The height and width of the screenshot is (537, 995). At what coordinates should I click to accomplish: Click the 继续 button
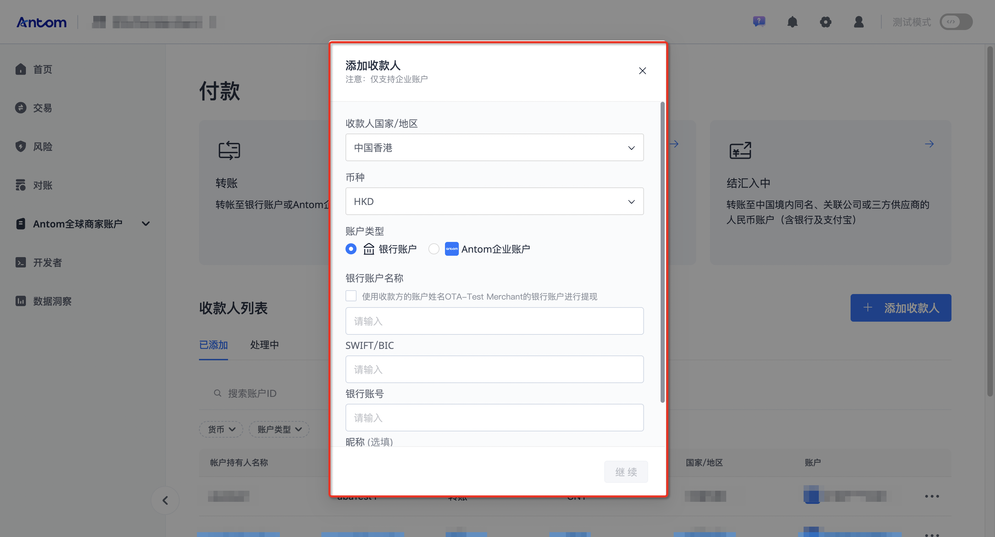pos(626,471)
